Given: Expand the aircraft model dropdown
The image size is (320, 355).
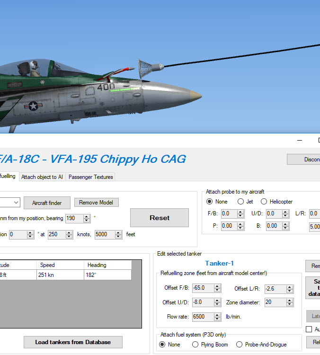Looking at the screenshot, I should [16, 203].
